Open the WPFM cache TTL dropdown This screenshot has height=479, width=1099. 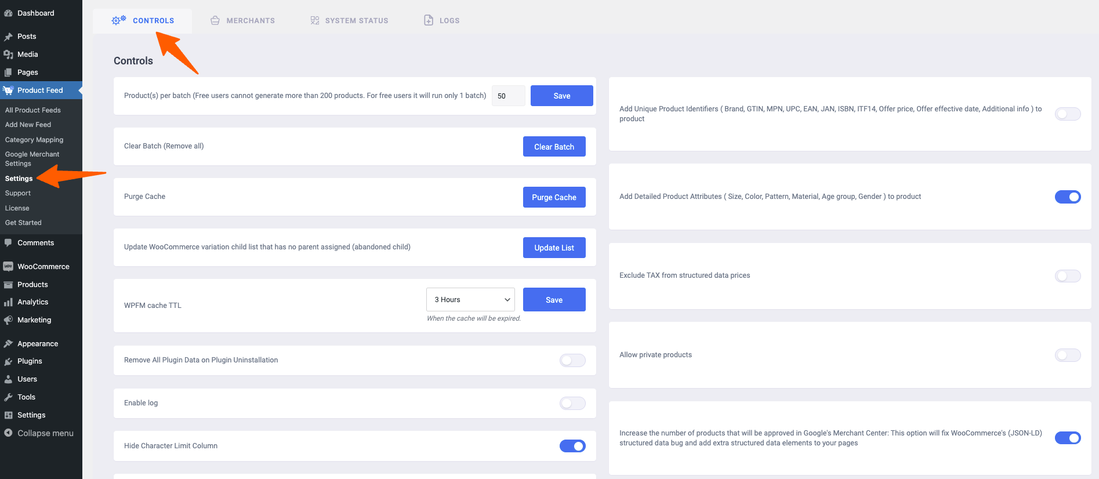[470, 300]
